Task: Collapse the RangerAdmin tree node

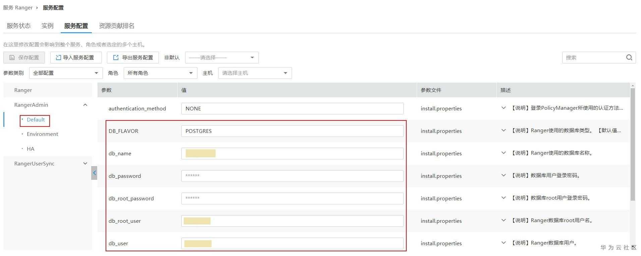Action: click(x=85, y=105)
